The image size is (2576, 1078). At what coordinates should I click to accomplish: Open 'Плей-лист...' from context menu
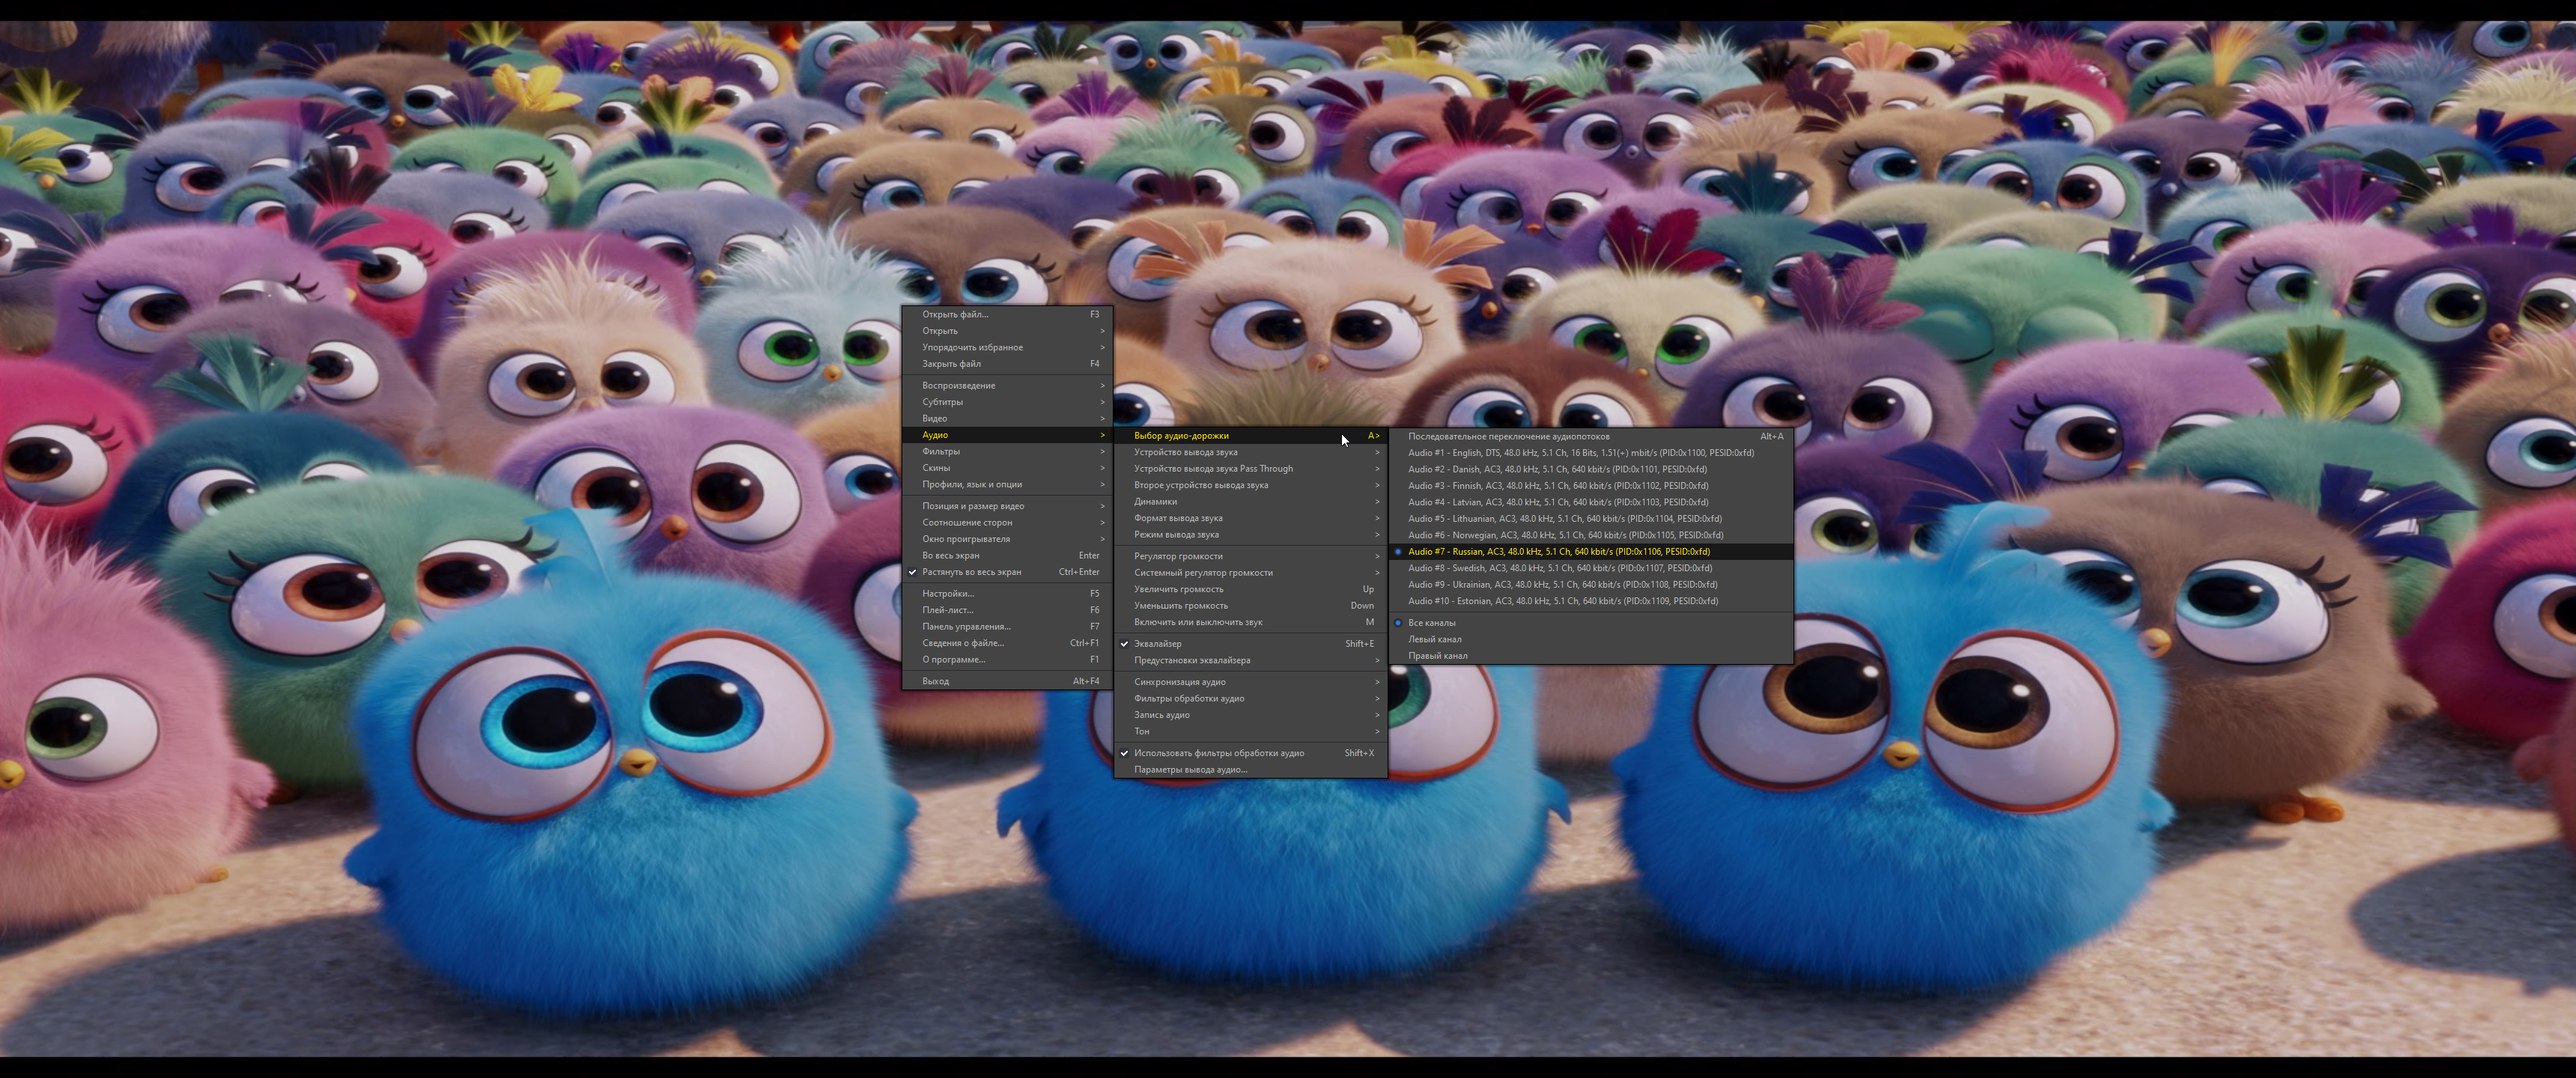click(x=1008, y=610)
